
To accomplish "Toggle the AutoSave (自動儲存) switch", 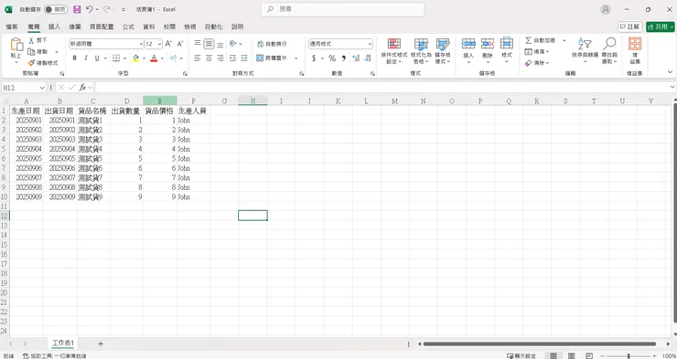I will [56, 9].
